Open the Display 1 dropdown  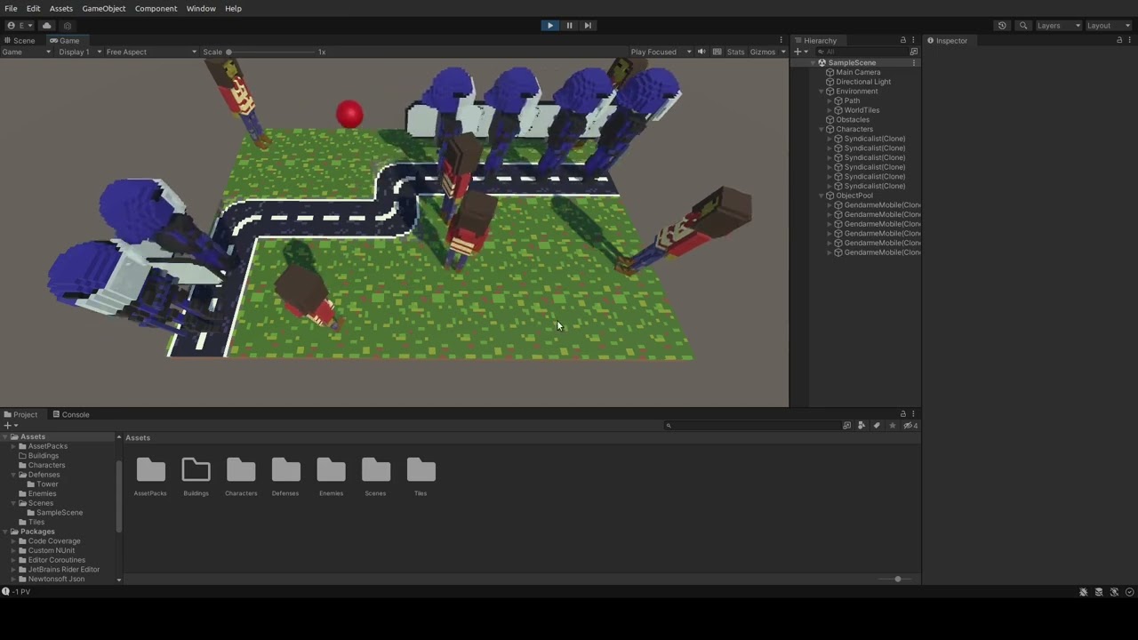click(80, 52)
